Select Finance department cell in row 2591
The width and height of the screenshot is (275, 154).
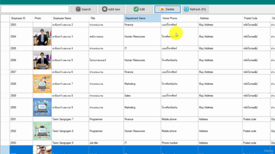tap(142, 119)
